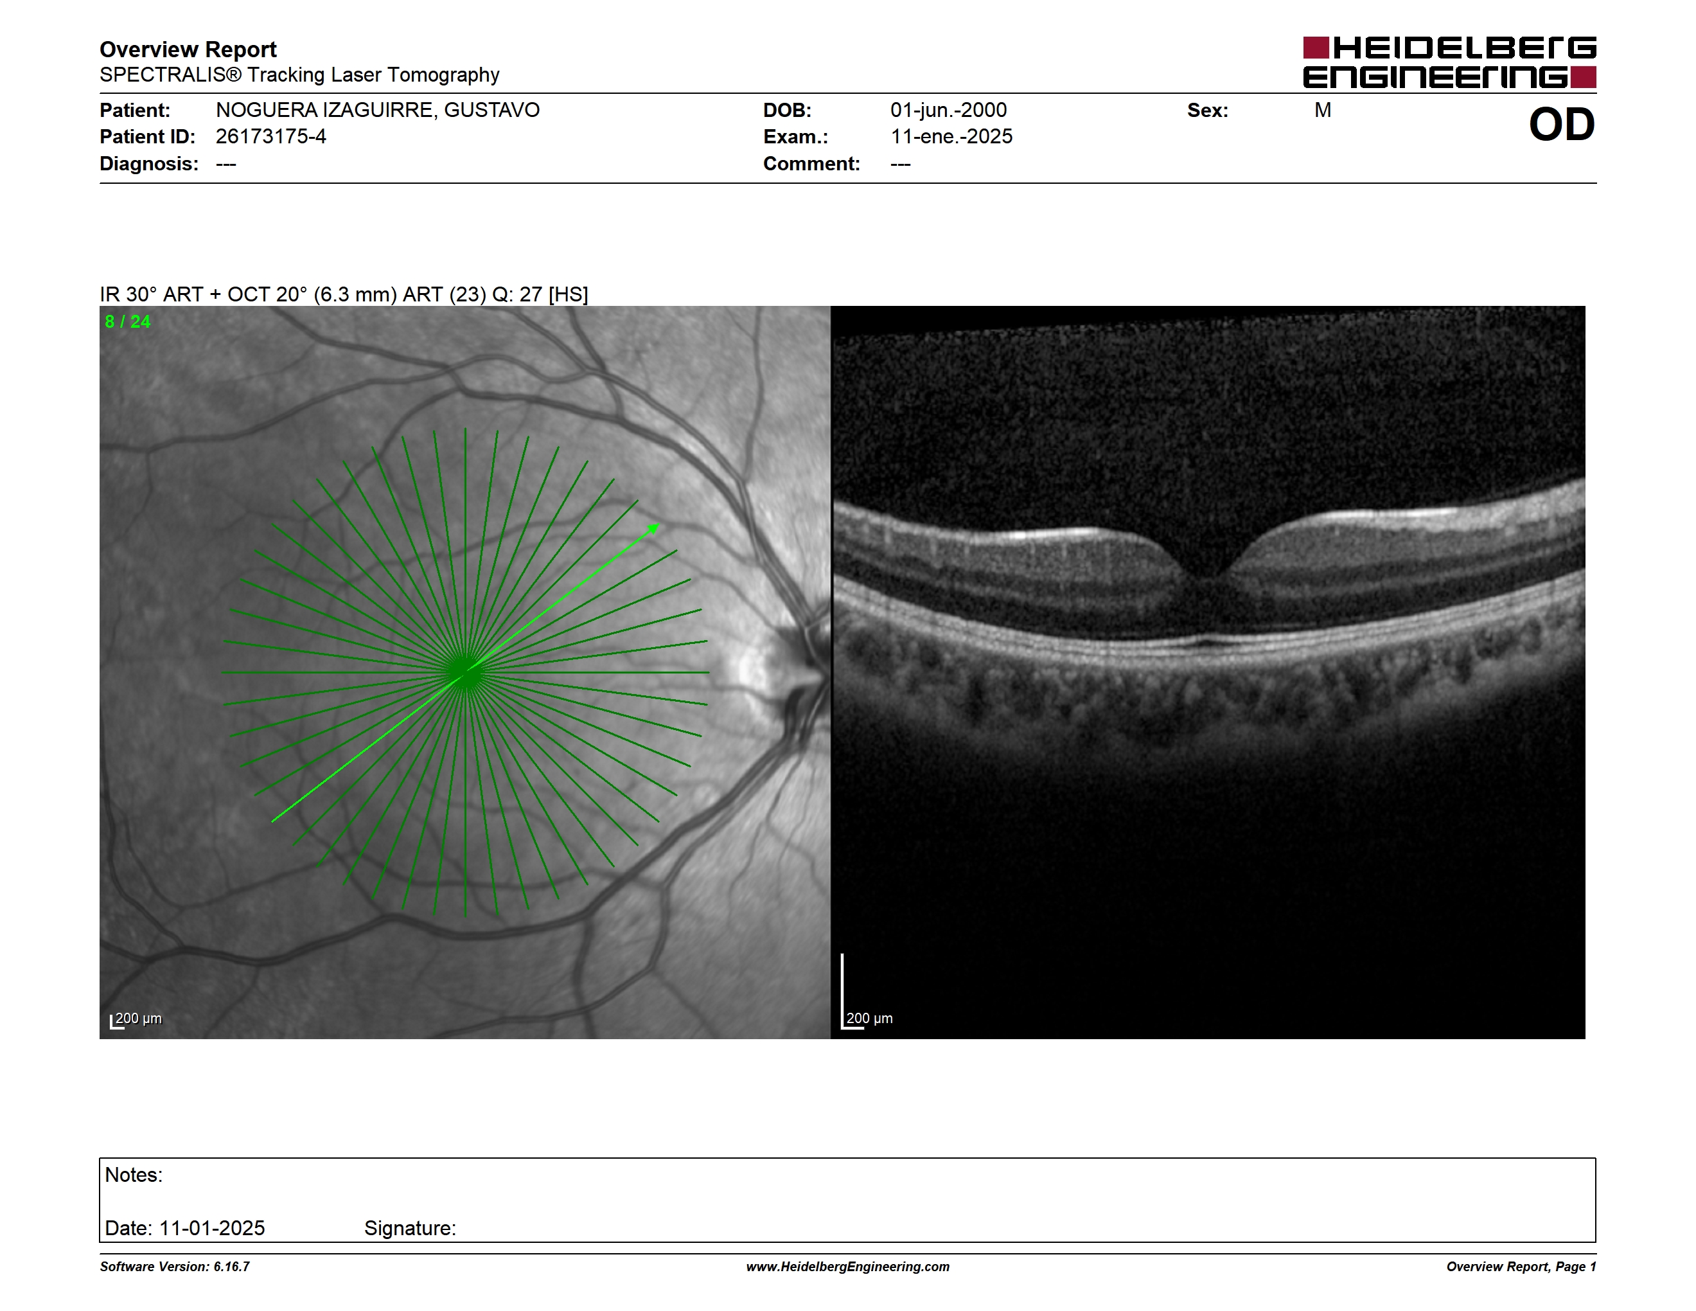Click 'Overview Report, Page 1' footer

[1521, 1267]
